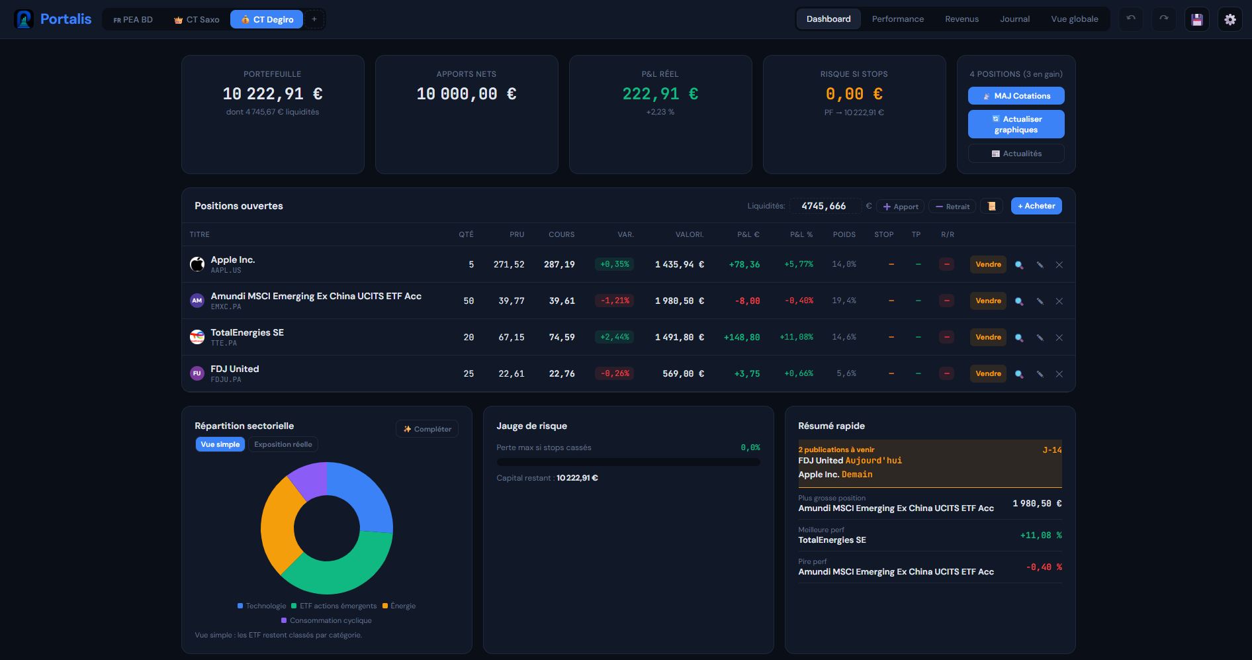The width and height of the screenshot is (1252, 660).
Task: Click the Apport deposit button
Action: pyautogui.click(x=901, y=207)
